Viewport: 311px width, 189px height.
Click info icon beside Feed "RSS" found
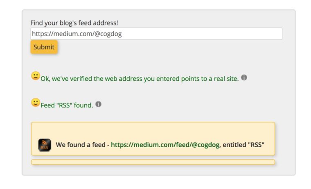[98, 104]
